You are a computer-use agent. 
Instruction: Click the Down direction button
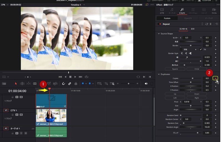click(x=196, y=94)
